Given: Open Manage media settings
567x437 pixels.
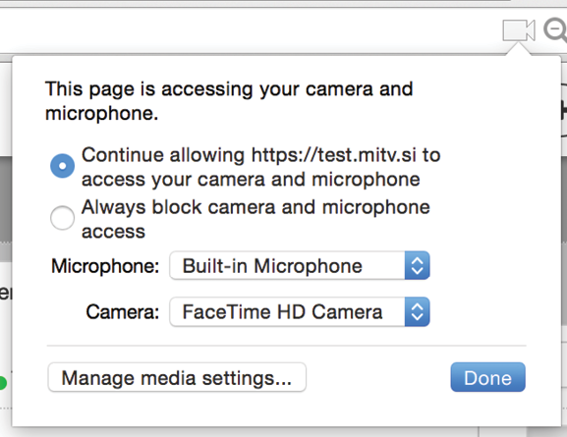Looking at the screenshot, I should click(177, 377).
